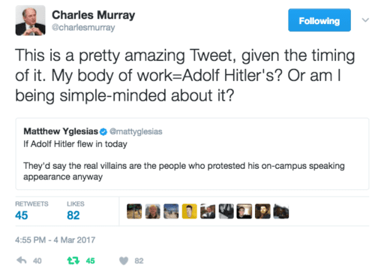Open the @mattyglesias handle link

pos(136,132)
